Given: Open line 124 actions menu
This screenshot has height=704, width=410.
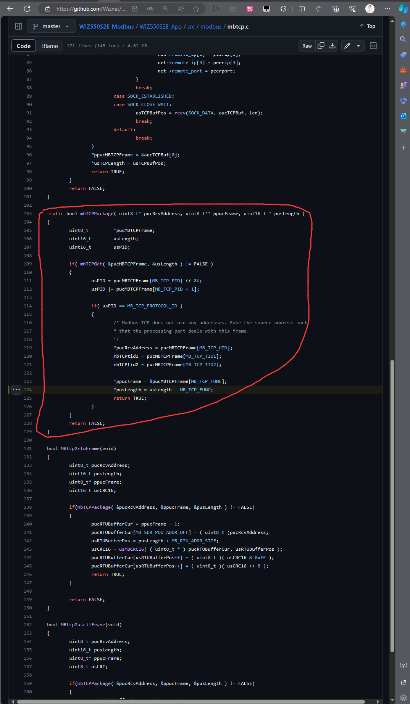Looking at the screenshot, I should (x=16, y=390).
